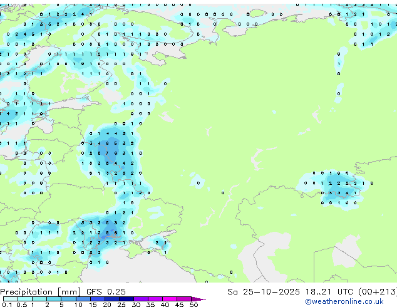397x307 pixels.
Task: Click the "(00+213)" forecast offset text
Action: (x=378, y=292)
